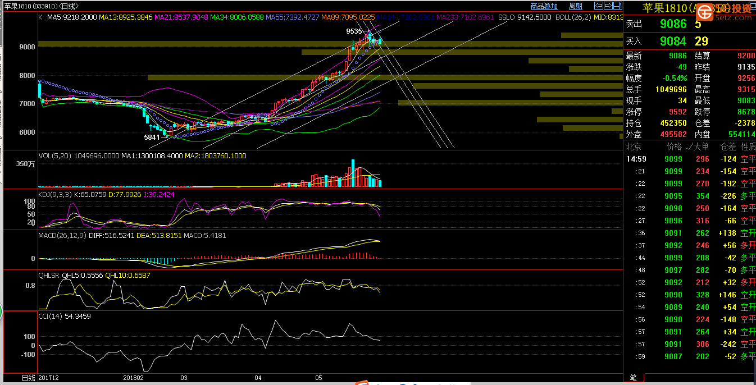The height and width of the screenshot is (385, 756).
Task: Click the 外盘 value 495582
Action: coord(673,134)
